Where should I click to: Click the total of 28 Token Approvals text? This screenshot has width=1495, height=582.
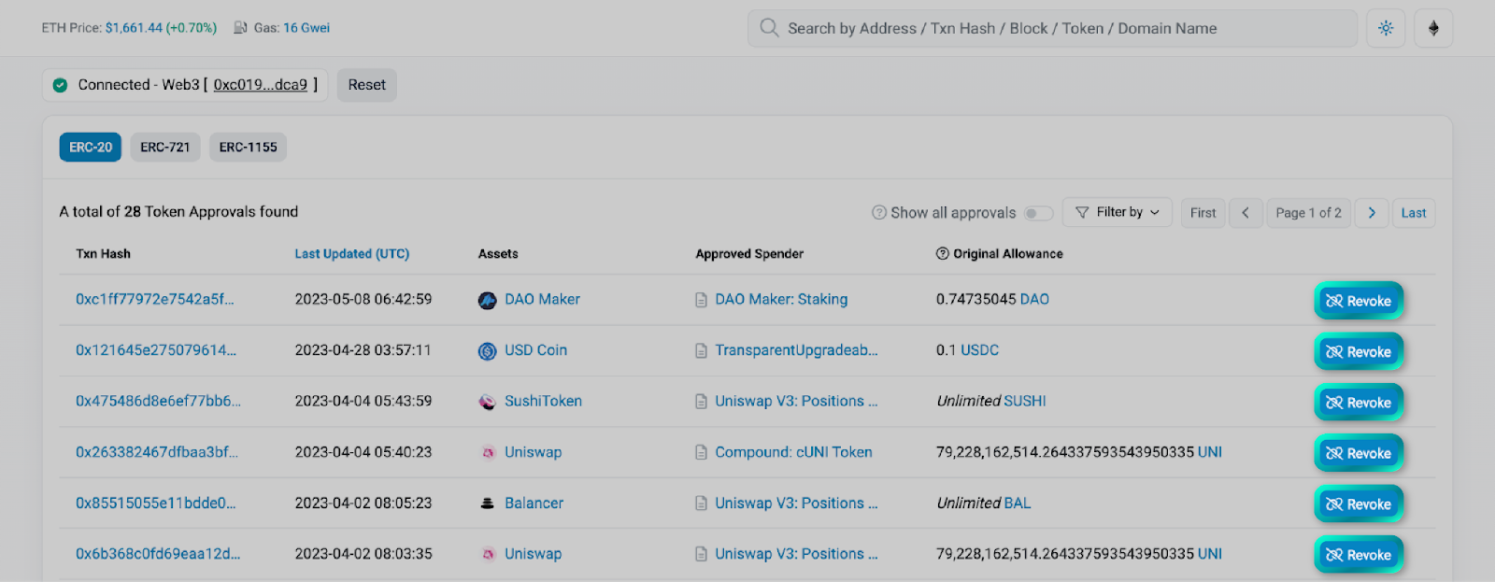178,212
